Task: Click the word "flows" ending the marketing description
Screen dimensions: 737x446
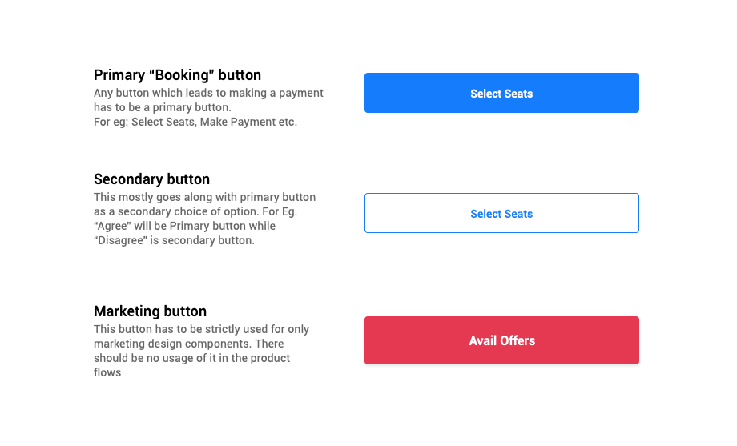Action: (107, 373)
